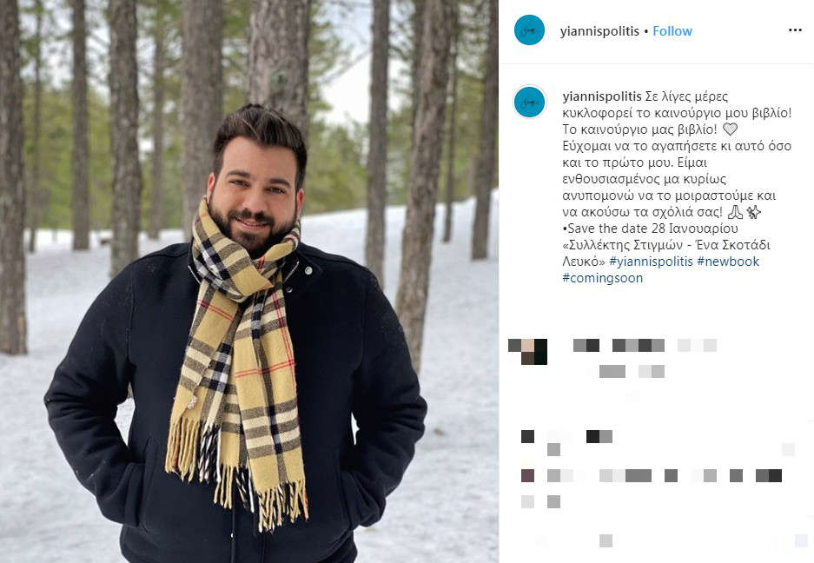The width and height of the screenshot is (814, 563).
Task: Select the 'Save the date 28 Ιανουαρίου' text
Action: pyautogui.click(x=652, y=229)
